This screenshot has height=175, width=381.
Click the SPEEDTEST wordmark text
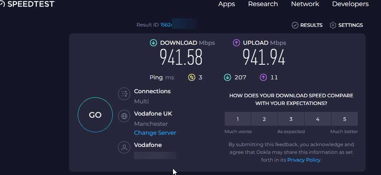tap(31, 4)
